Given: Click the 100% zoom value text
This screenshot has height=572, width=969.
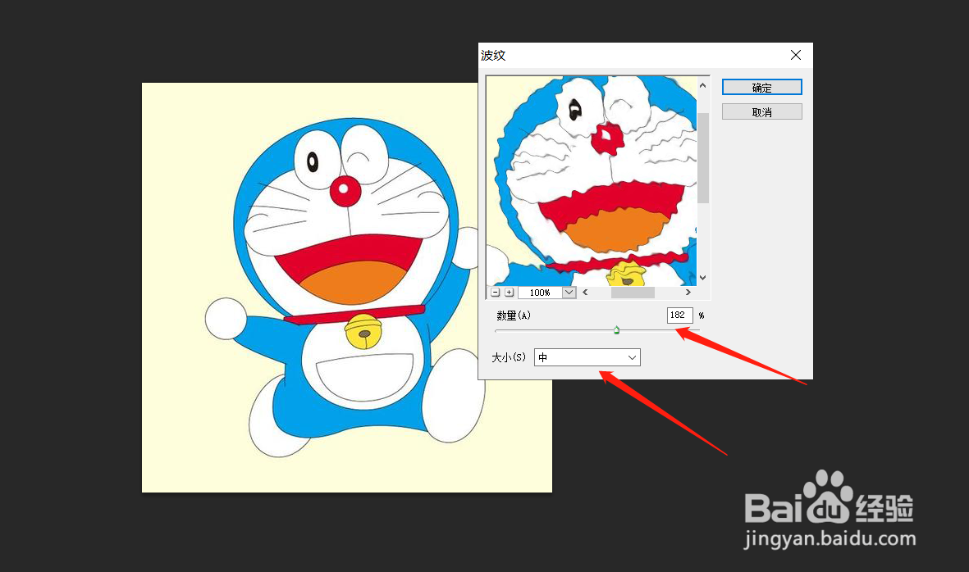Looking at the screenshot, I should [x=540, y=293].
